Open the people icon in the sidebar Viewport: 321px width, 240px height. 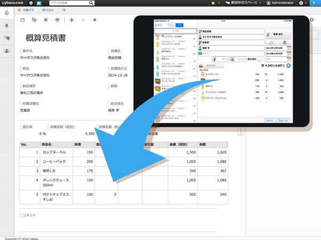coord(6,50)
